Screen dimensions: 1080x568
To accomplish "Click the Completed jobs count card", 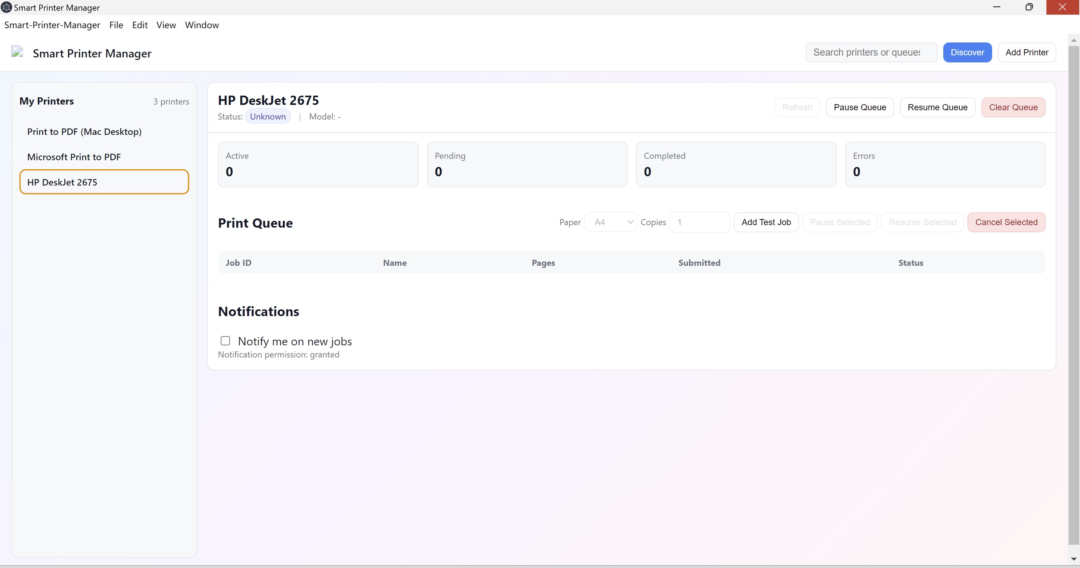I will point(736,164).
